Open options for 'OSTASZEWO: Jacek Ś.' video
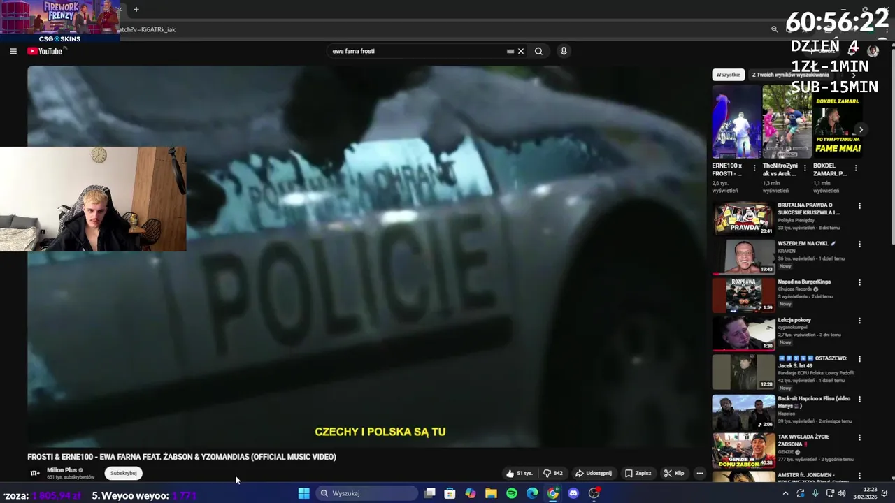This screenshot has width=895, height=503. tap(859, 359)
